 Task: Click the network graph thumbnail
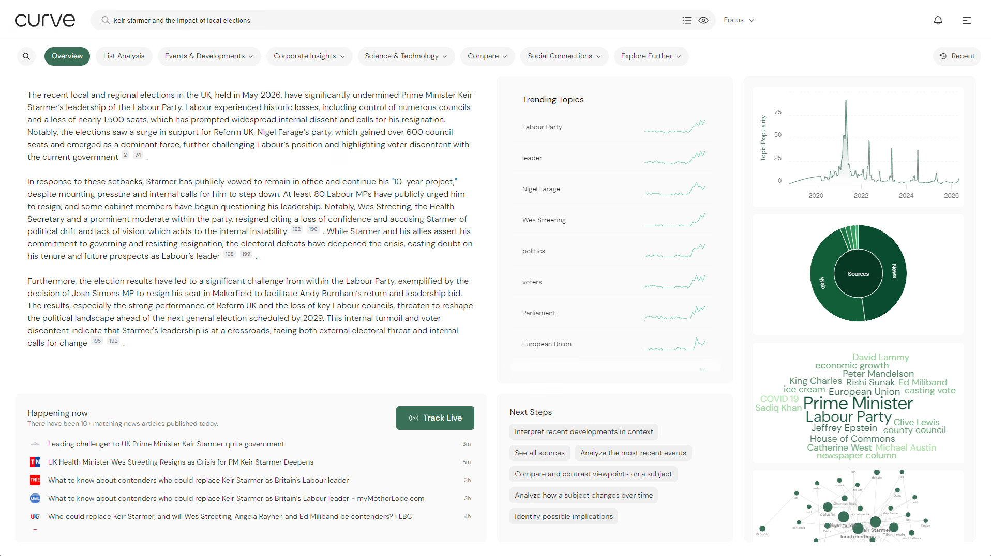(858, 506)
